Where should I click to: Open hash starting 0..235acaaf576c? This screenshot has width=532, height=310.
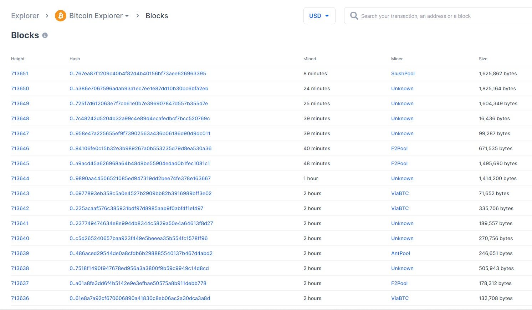click(x=136, y=208)
